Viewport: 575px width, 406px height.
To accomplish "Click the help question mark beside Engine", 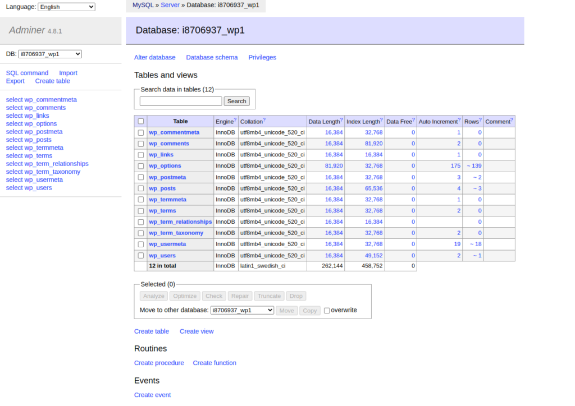I will pyautogui.click(x=235, y=120).
